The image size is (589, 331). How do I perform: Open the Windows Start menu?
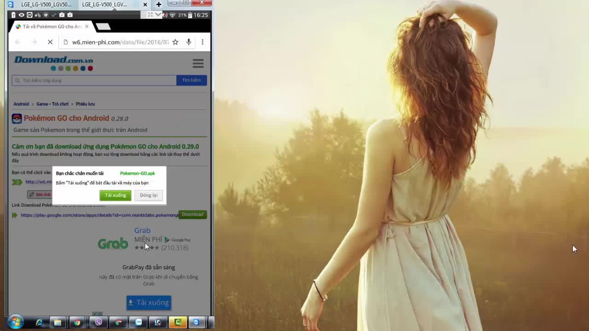click(x=15, y=322)
